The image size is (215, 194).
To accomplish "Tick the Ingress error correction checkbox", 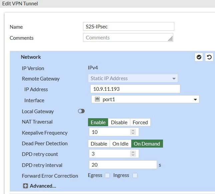I will click(x=135, y=175).
